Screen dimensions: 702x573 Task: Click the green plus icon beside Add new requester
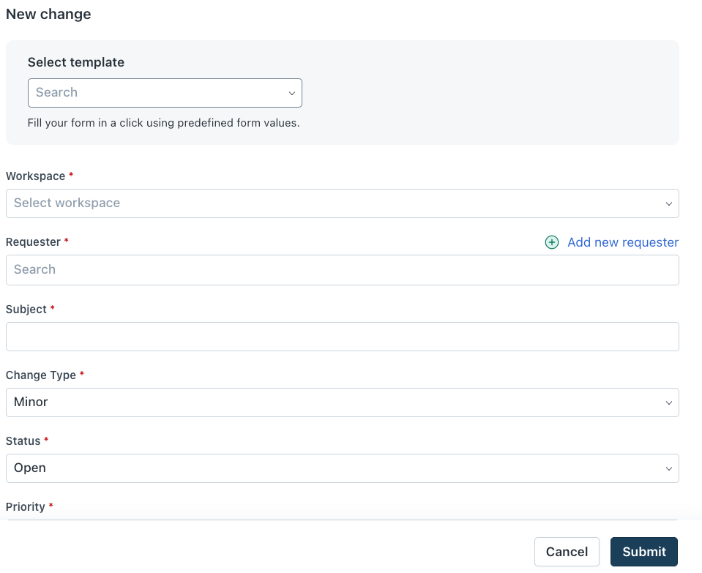552,242
